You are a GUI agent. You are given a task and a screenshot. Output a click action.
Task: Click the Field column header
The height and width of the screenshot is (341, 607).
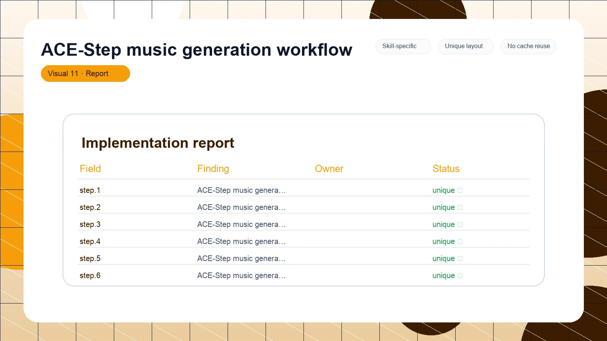[90, 169]
